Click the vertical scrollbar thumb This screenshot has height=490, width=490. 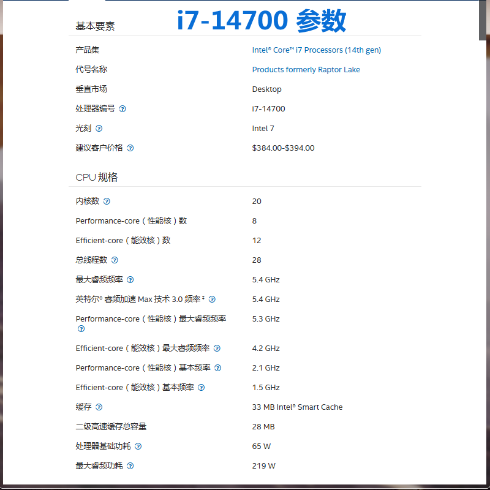[483, 20]
